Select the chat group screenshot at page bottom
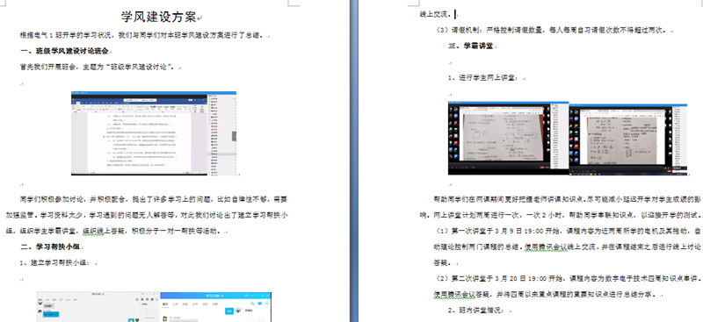703x322 pixels. pos(98,307)
